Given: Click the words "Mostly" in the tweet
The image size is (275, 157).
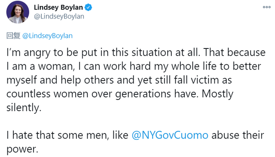Looking at the screenshot, I should tap(217, 94).
